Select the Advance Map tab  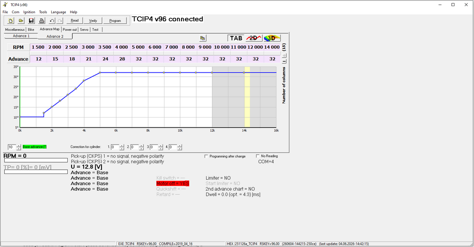pos(50,29)
